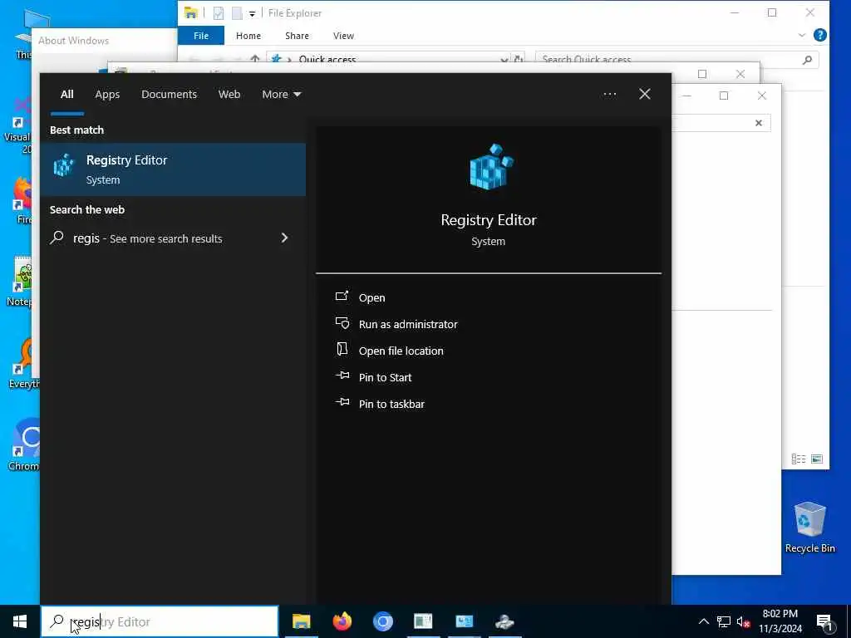
Task: Open View tab in File Explorer
Action: coord(343,36)
